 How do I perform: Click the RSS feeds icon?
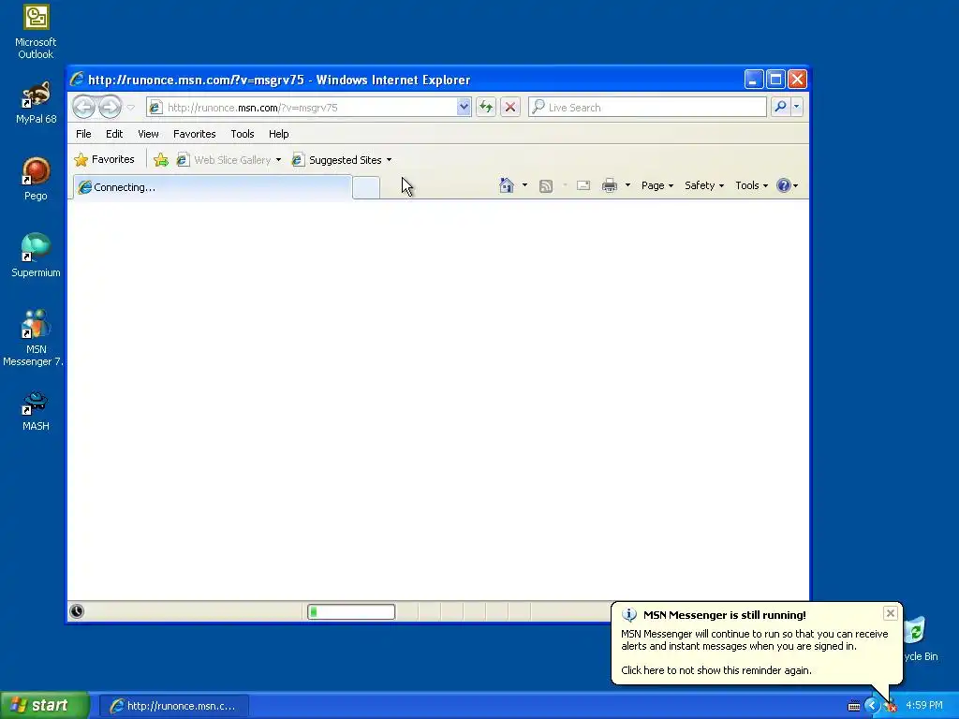[x=546, y=186]
